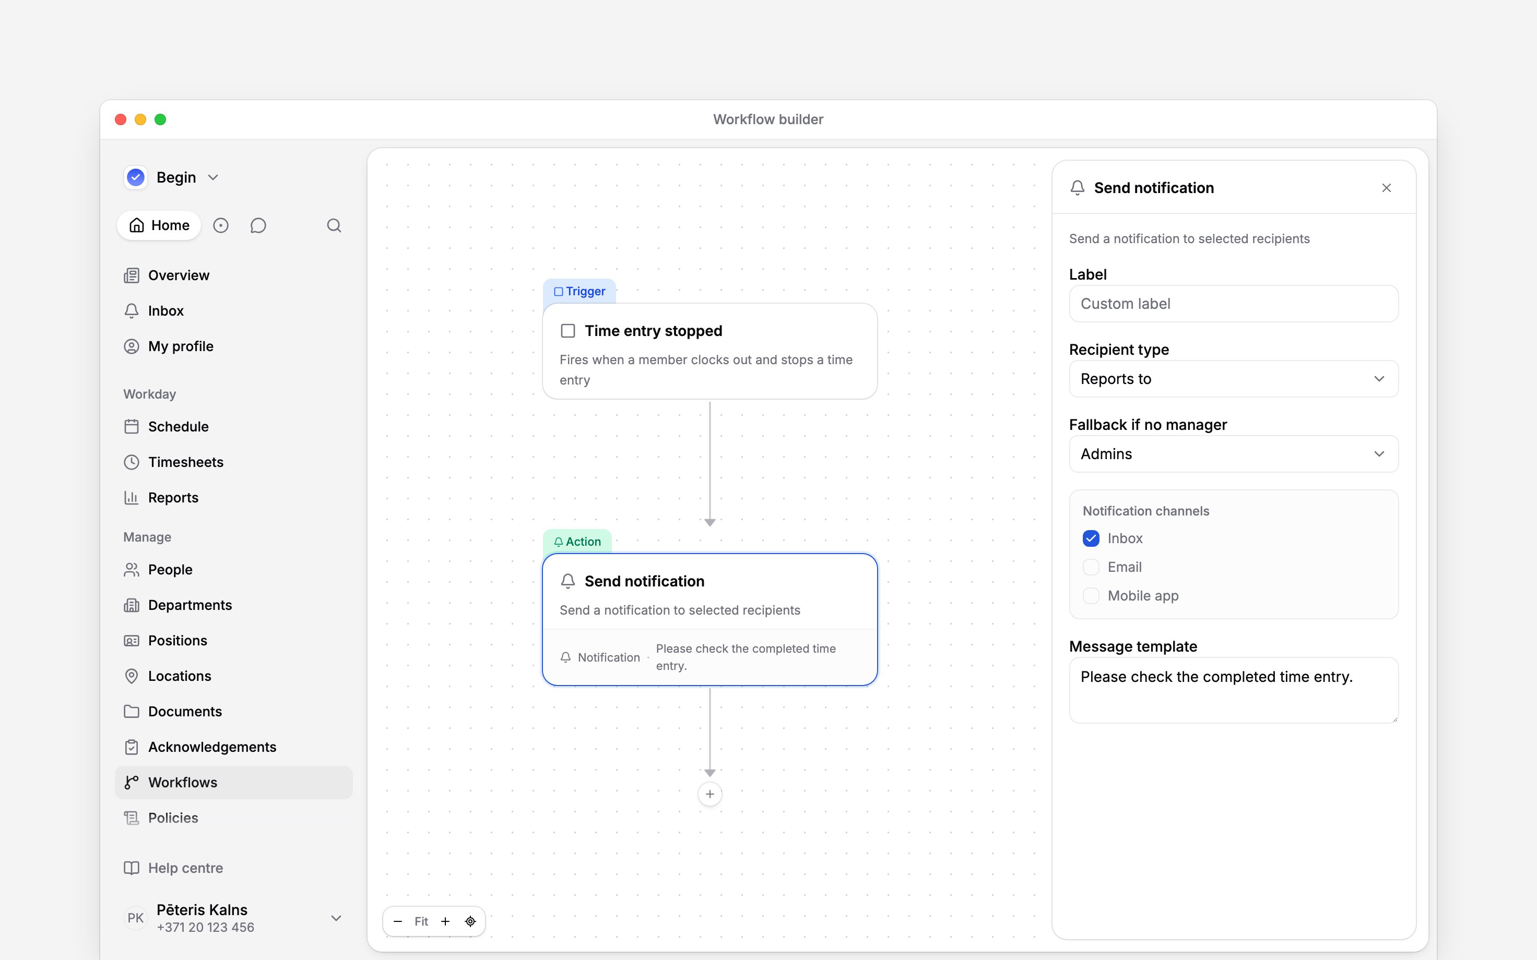The width and height of the screenshot is (1537, 960).
Task: Click the Fit zoom button
Action: coord(421,921)
